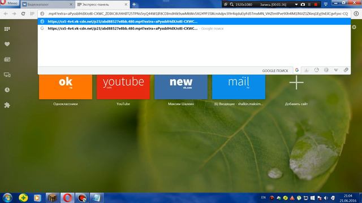The width and height of the screenshot is (362, 203).
Task: Go forward with the forward arrow
Action: pyautogui.click(x=14, y=14)
